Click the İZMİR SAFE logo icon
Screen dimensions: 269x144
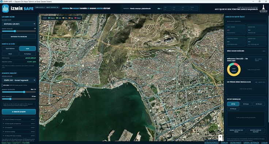click(x=5, y=8)
